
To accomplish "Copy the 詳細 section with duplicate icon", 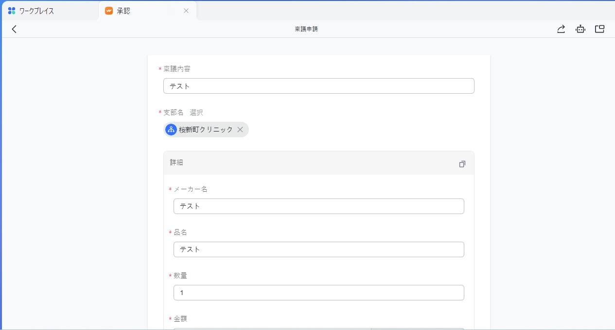I will click(x=462, y=164).
